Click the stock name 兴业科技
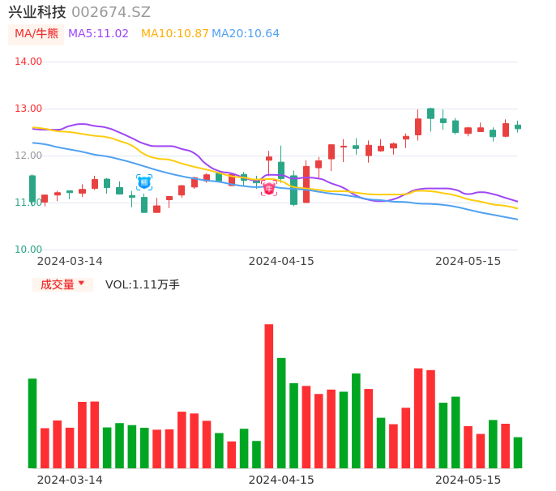This screenshot has height=491, width=556. pyautogui.click(x=37, y=12)
